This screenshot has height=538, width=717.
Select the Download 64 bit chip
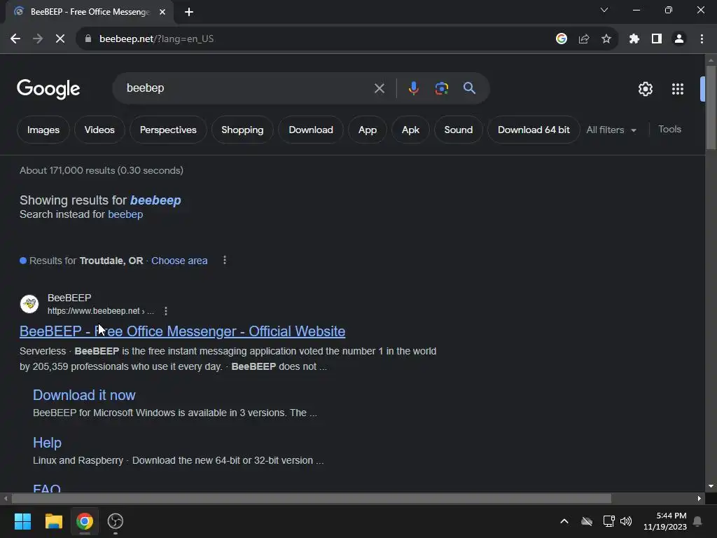point(534,130)
